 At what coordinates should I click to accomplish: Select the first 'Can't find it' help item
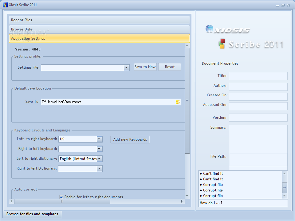point(213,174)
